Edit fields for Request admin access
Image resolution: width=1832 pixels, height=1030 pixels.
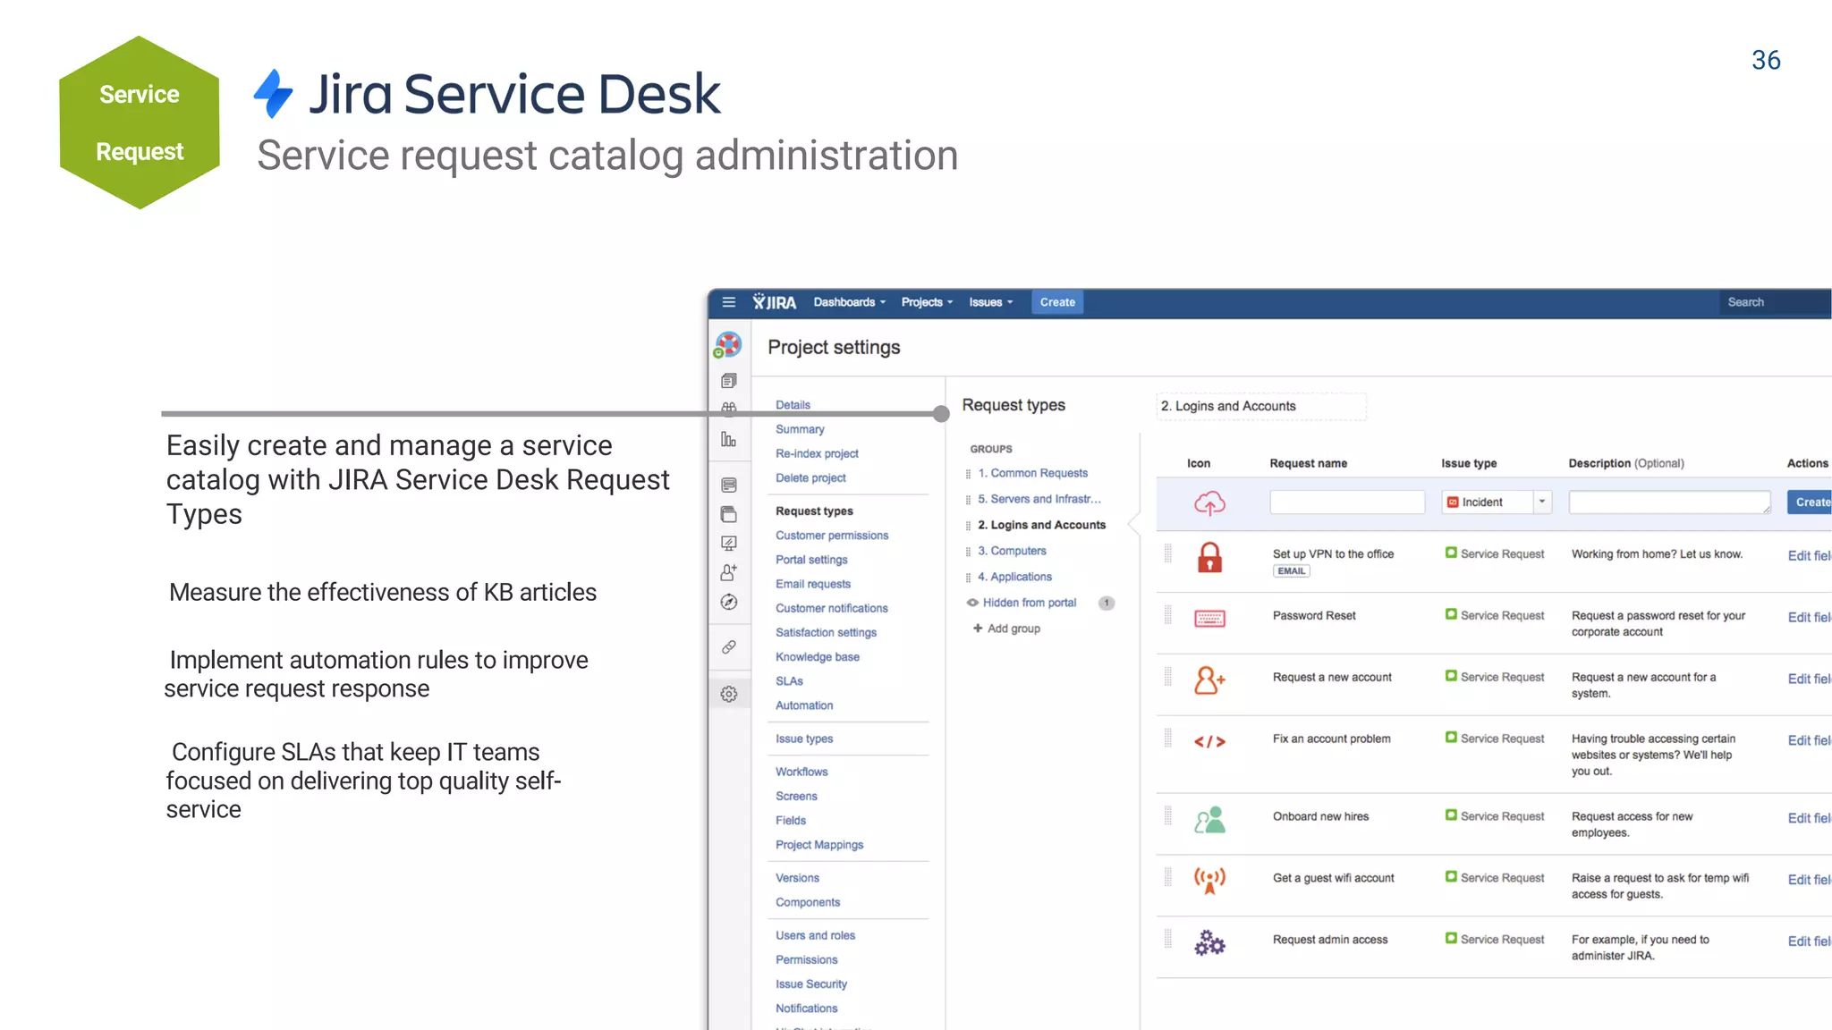[x=1809, y=941]
